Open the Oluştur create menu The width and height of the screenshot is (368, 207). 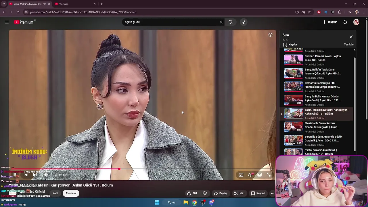click(x=329, y=22)
